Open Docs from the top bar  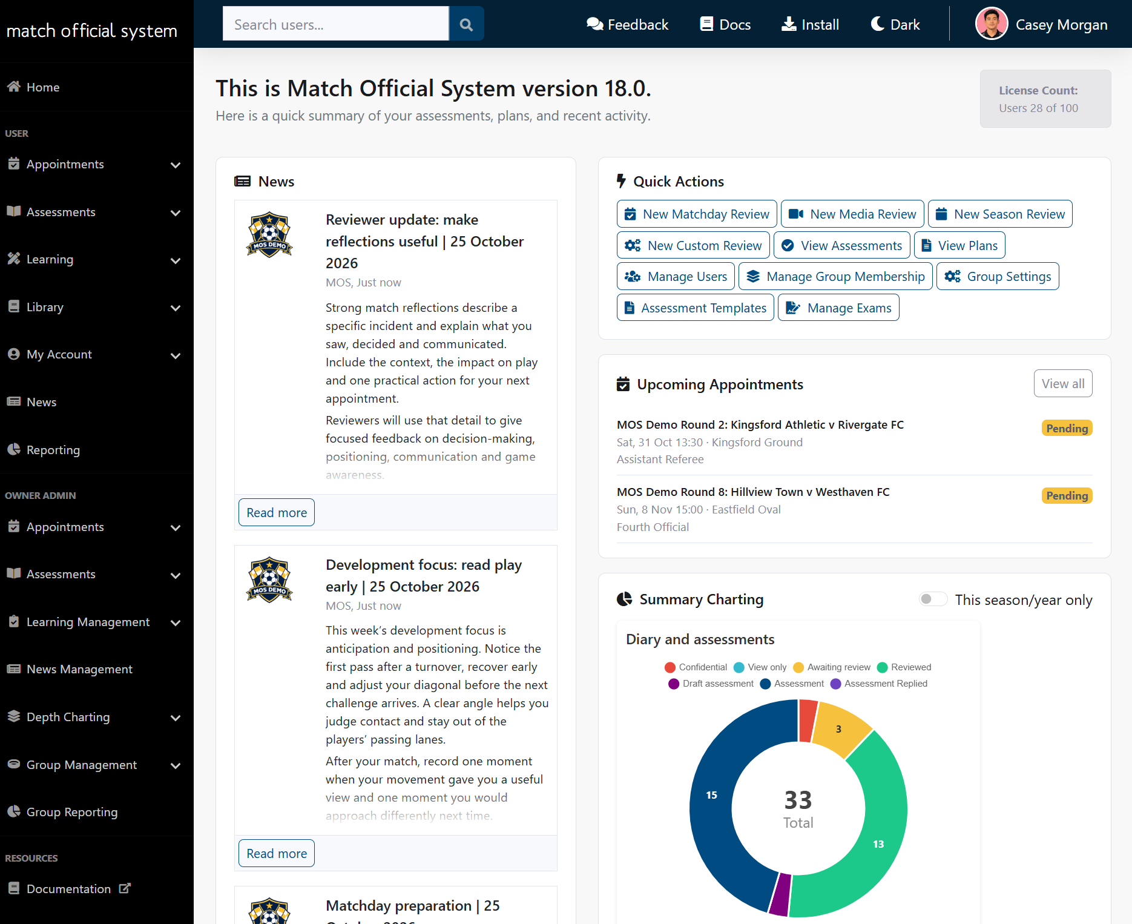[x=725, y=24]
